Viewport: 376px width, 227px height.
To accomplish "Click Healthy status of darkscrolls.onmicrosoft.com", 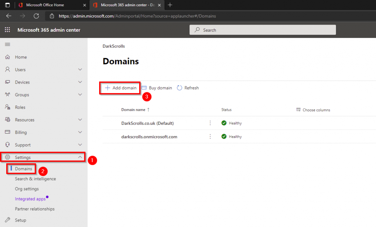I will point(232,136).
